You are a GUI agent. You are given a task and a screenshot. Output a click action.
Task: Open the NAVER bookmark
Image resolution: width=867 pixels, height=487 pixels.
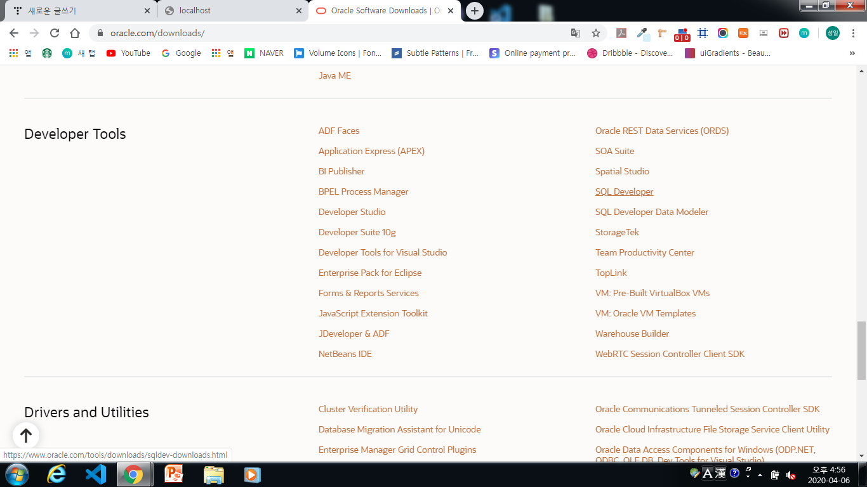pyautogui.click(x=264, y=53)
